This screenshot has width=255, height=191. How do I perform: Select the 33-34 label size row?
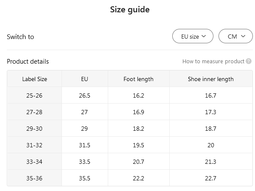[34, 162]
